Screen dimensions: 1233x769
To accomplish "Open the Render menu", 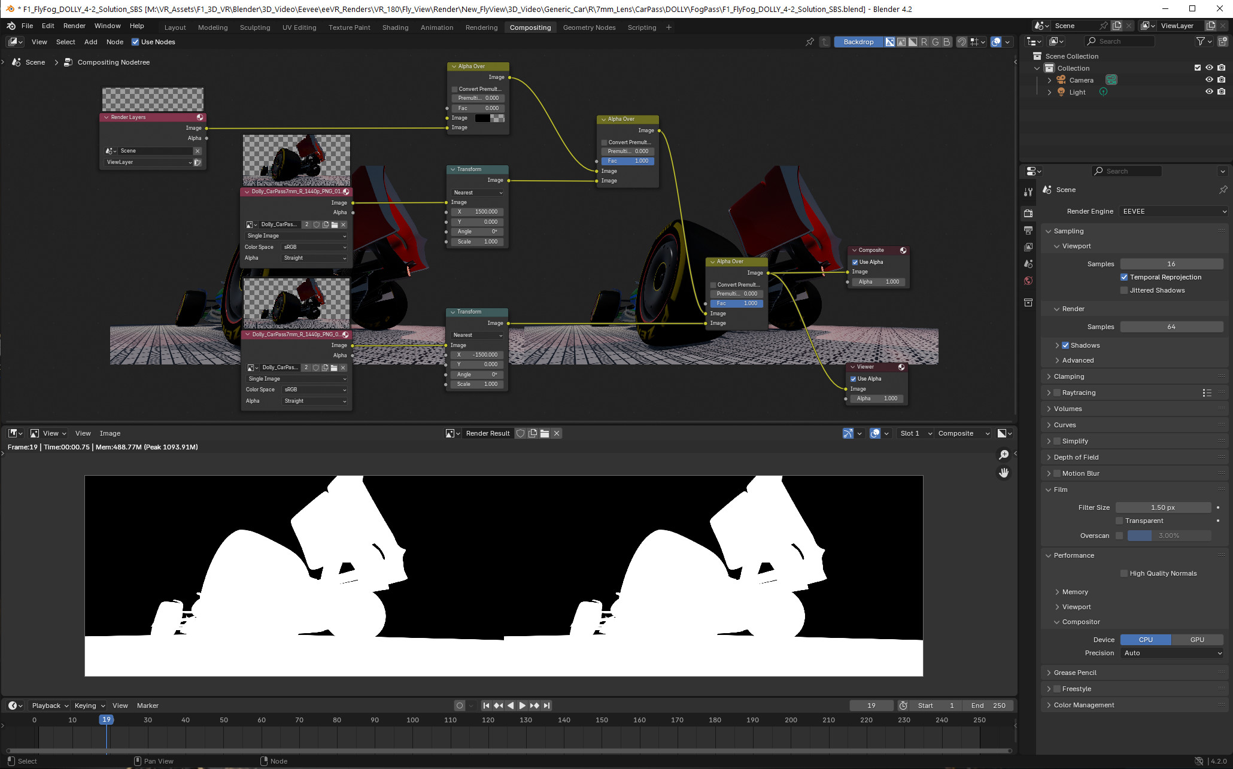I will pyautogui.click(x=74, y=26).
